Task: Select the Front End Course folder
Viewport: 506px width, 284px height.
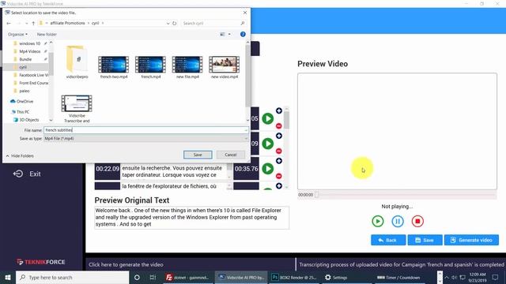Action: click(33, 83)
